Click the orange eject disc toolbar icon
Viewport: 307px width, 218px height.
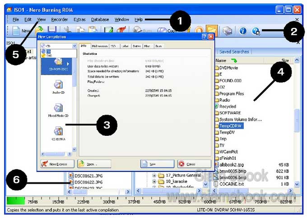pos(199,31)
